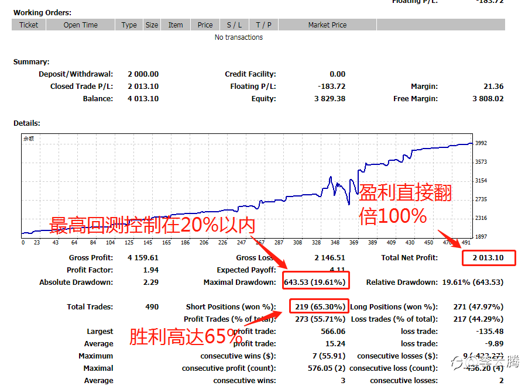
Task: Select the Deposit/Withdrawal value 2 000.00
Action: tap(143, 74)
